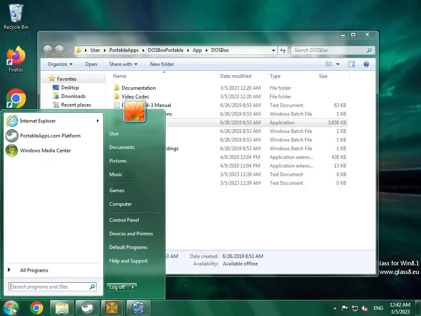This screenshot has width=421, height=316.
Task: Click the Start menu search magnifier icon
Action: [x=93, y=287]
